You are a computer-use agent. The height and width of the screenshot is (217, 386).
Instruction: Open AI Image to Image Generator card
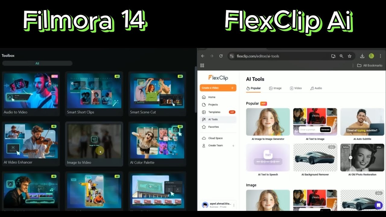click(x=268, y=124)
